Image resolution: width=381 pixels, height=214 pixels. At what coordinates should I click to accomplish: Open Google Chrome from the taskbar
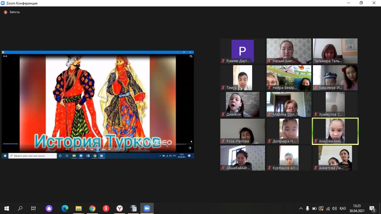coord(92,209)
